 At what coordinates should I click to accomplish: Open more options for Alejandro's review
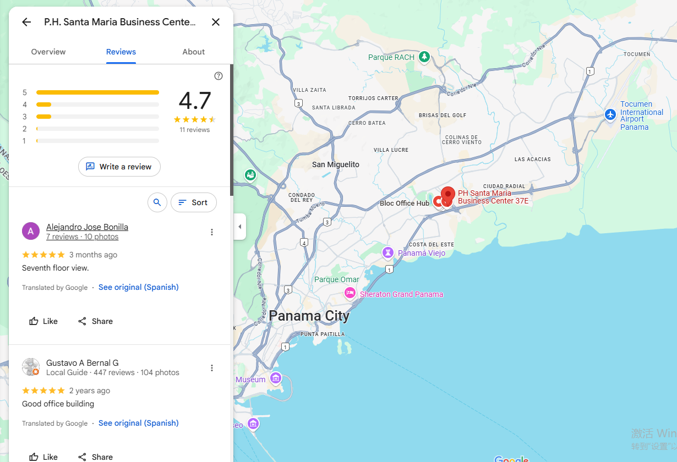tap(212, 232)
